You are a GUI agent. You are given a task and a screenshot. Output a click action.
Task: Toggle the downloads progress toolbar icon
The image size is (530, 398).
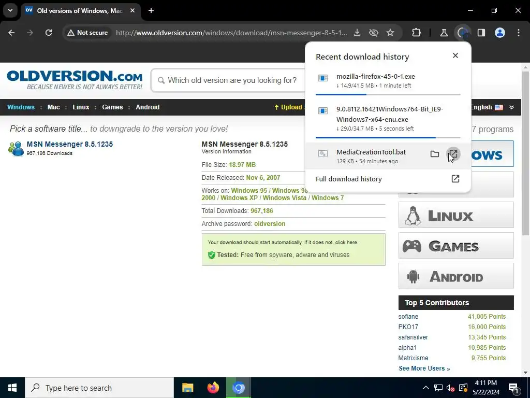coord(463,33)
